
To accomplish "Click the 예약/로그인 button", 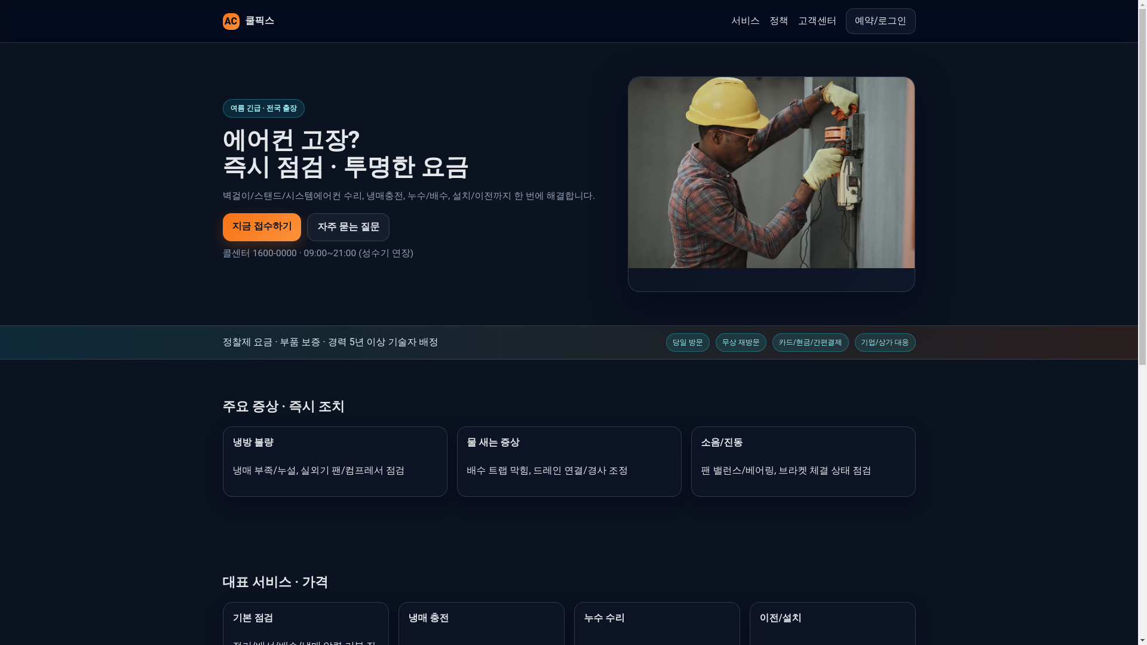I will [880, 21].
